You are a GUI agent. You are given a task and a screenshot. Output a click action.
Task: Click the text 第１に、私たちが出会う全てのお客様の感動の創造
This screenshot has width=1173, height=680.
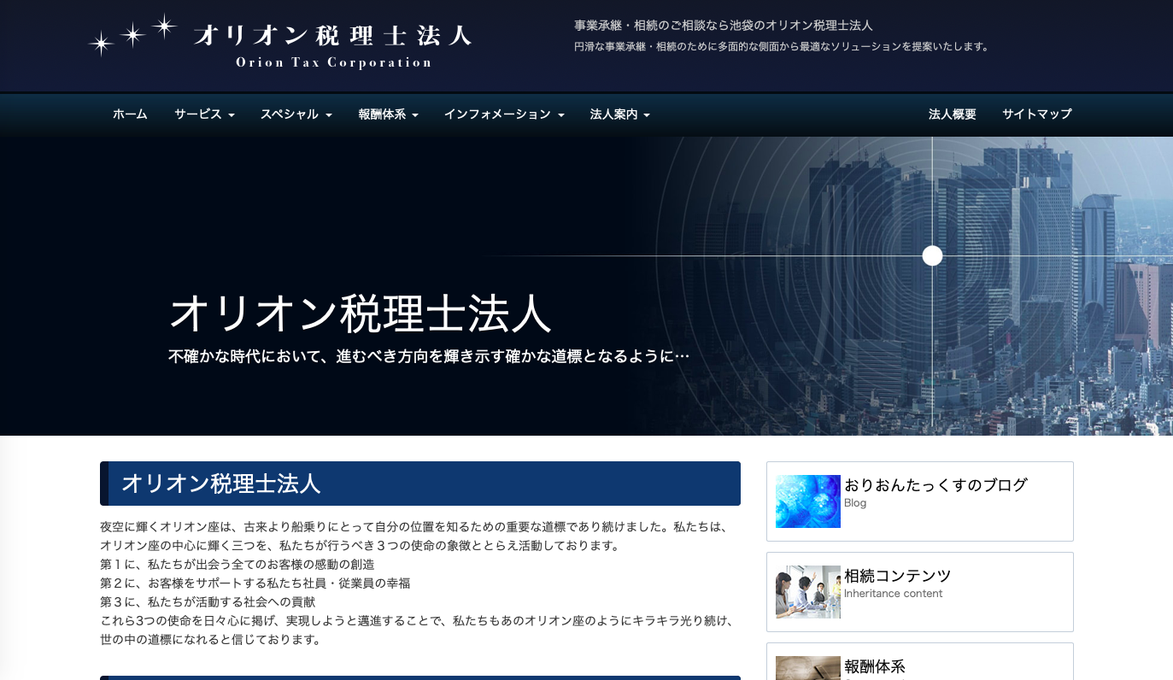coord(238,565)
